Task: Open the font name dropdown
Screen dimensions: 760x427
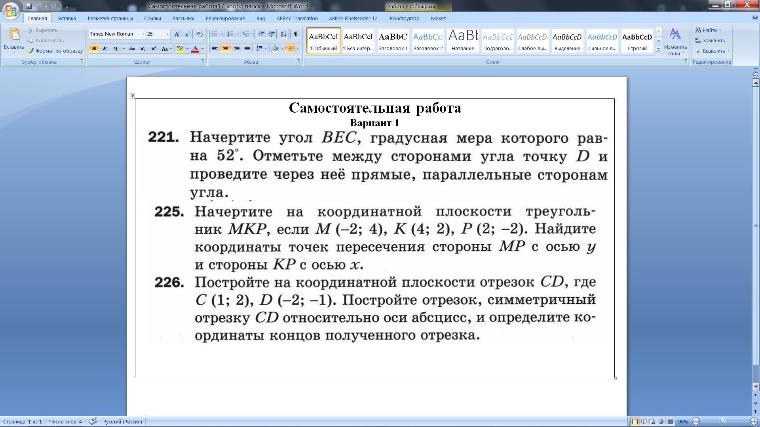Action: click(x=143, y=34)
